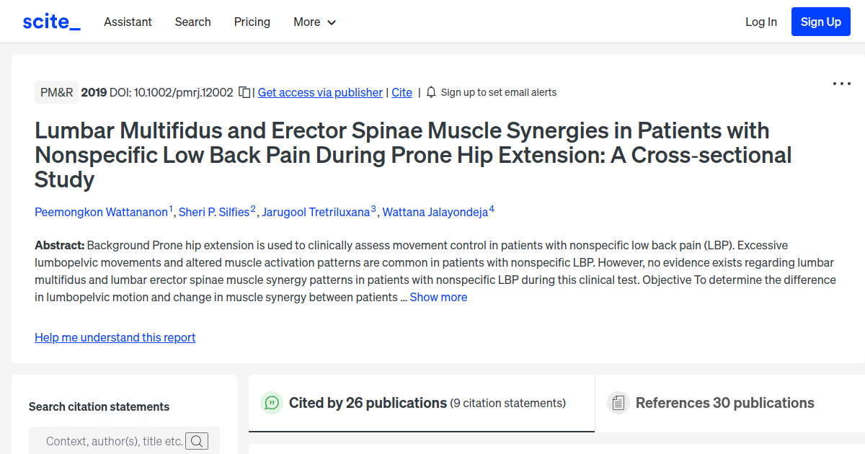Switch to the References 30 publications tab
This screenshot has width=865, height=454.
(x=724, y=403)
